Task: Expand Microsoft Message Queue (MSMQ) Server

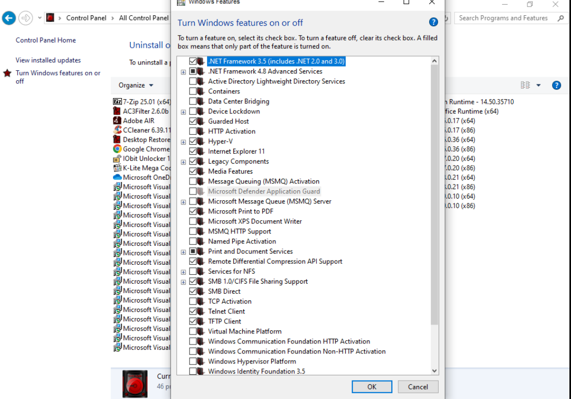Action: click(x=183, y=202)
